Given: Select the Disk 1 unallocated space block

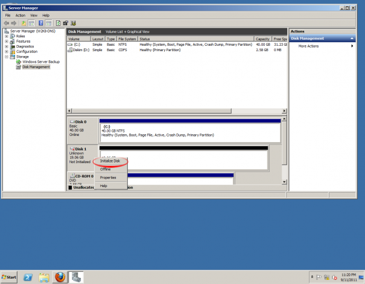Looking at the screenshot, I should pos(184,160).
